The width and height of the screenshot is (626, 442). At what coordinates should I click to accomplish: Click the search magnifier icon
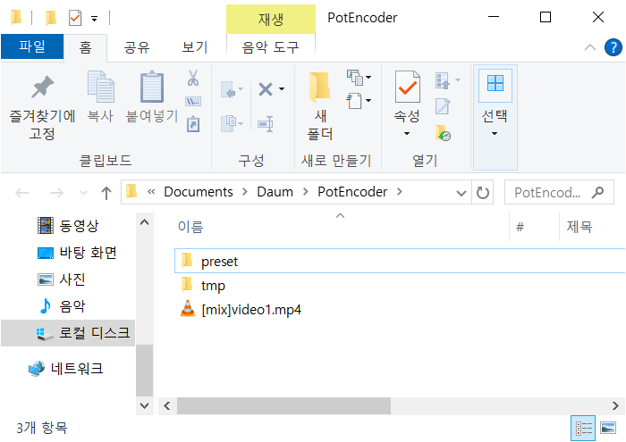pyautogui.click(x=597, y=193)
